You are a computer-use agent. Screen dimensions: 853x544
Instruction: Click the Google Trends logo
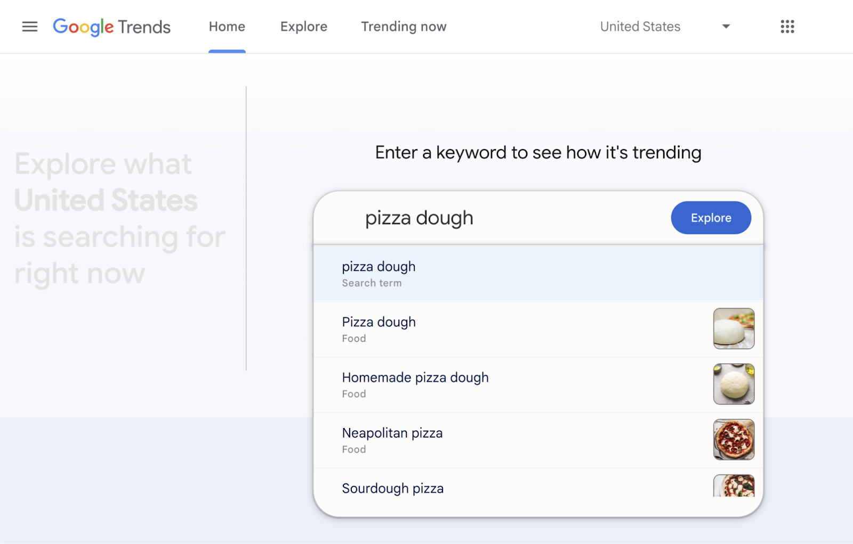click(x=111, y=27)
